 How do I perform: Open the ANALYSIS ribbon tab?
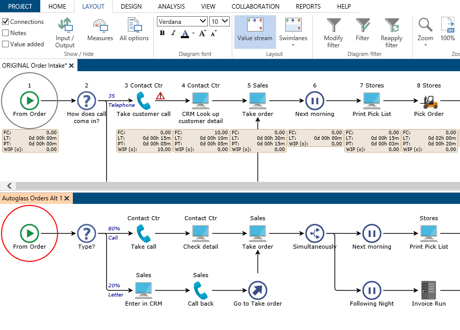[171, 7]
